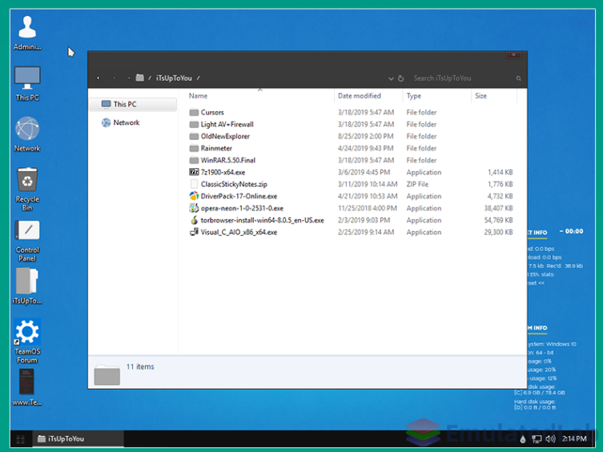Click the ClassicStickyNotes.zip file icon
Image resolution: width=603 pixels, height=452 pixels.
pyautogui.click(x=195, y=184)
